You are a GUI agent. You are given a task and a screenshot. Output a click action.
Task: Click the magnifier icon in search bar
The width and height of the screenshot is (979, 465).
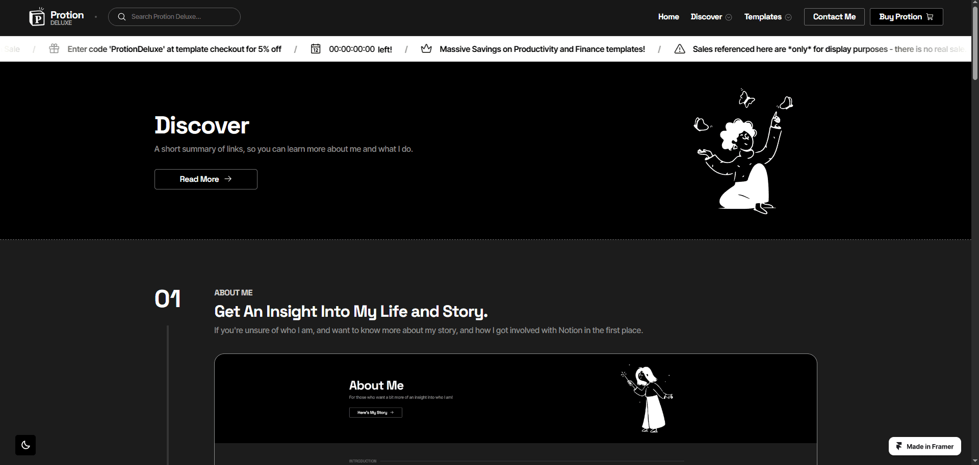pos(122,17)
